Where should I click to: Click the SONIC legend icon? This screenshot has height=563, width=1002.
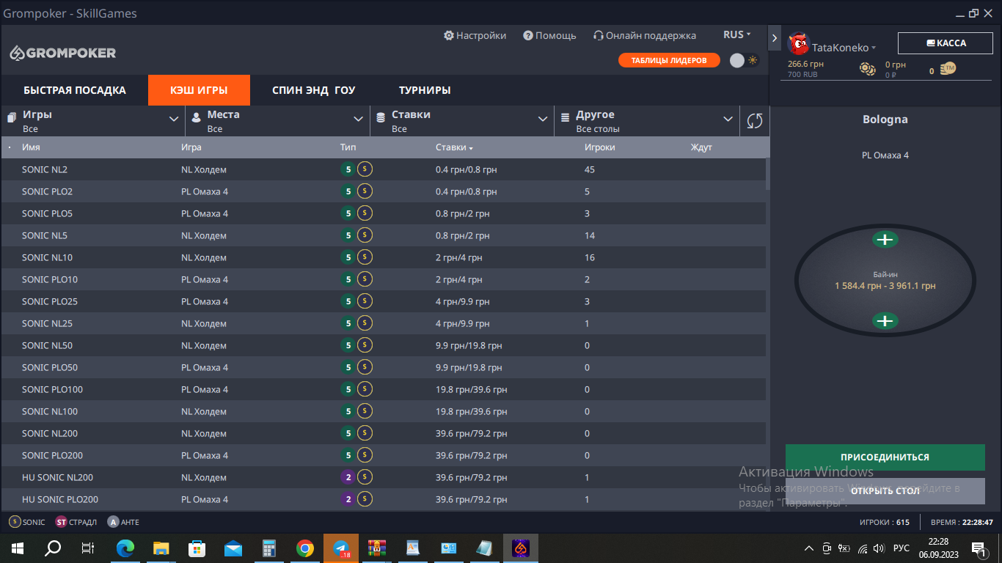pyautogui.click(x=15, y=522)
